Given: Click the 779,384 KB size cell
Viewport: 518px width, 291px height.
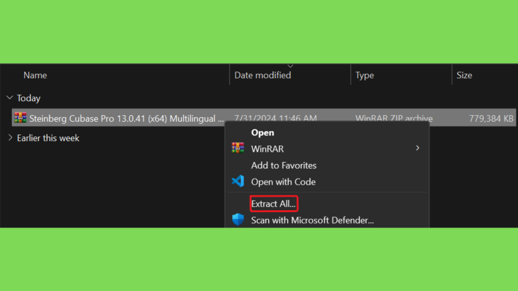Looking at the screenshot, I should [491, 119].
